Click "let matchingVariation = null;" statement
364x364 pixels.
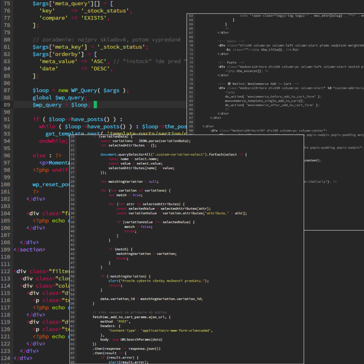point(129,181)
